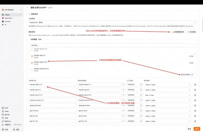Check the claude-sonnet-4-5 checkbox

click(32, 69)
